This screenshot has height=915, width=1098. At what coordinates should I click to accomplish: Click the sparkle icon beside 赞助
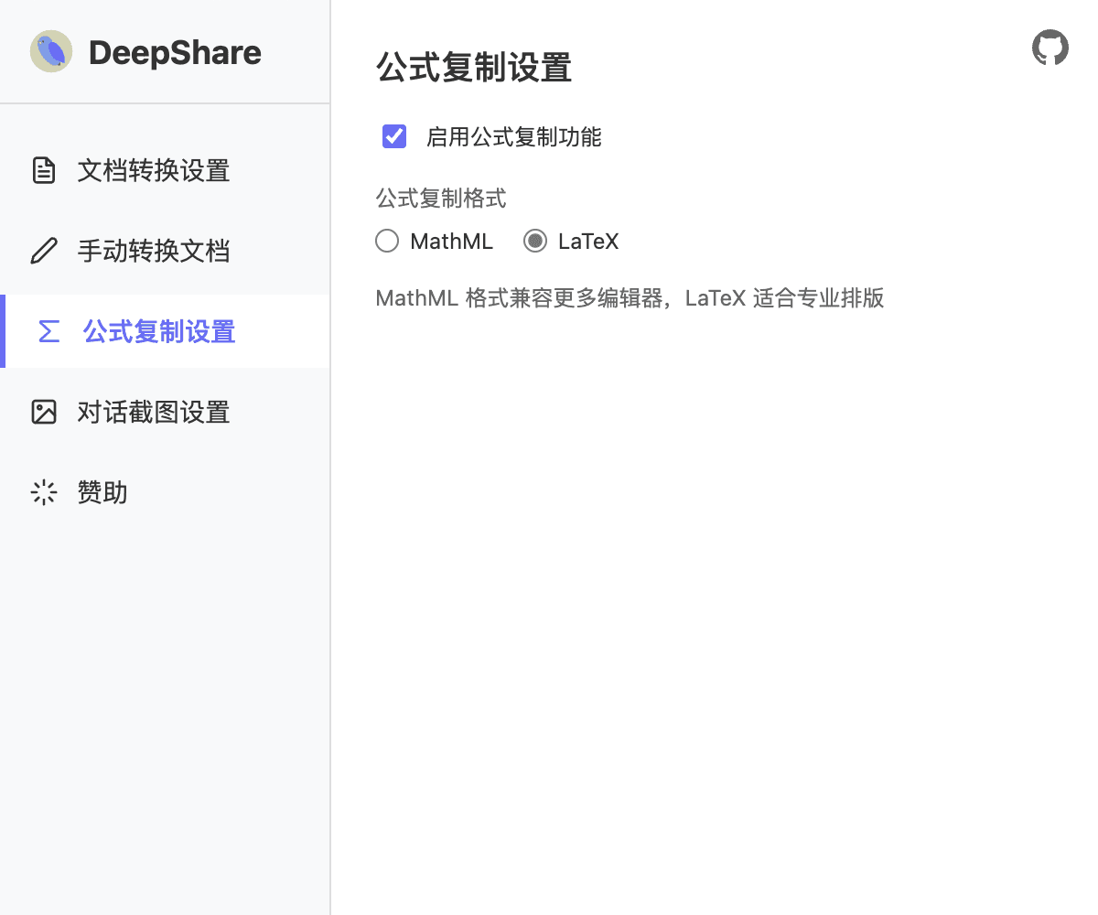[44, 492]
